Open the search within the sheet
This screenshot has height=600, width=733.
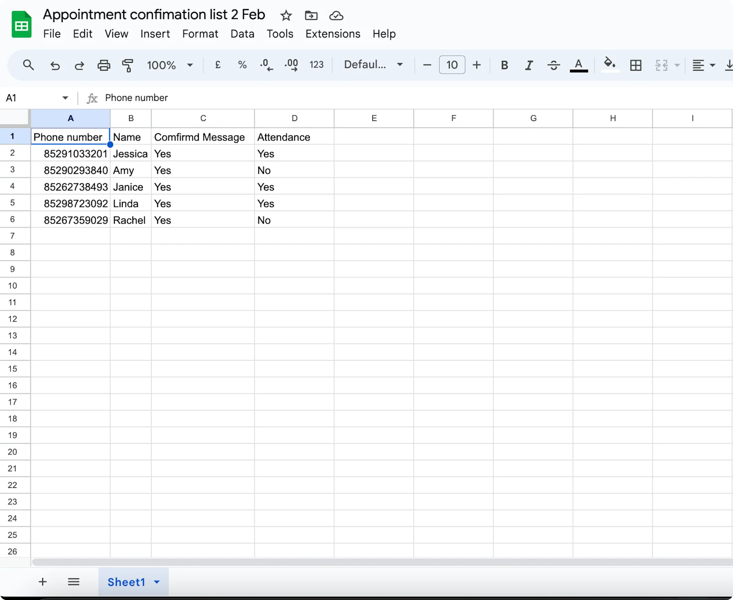pos(28,65)
